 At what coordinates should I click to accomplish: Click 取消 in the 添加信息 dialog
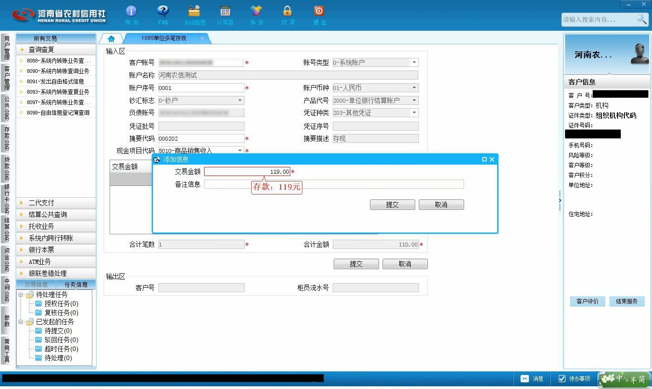441,205
